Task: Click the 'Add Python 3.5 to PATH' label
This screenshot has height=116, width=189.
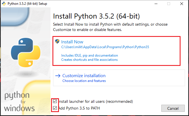Action: [x=79, y=108]
